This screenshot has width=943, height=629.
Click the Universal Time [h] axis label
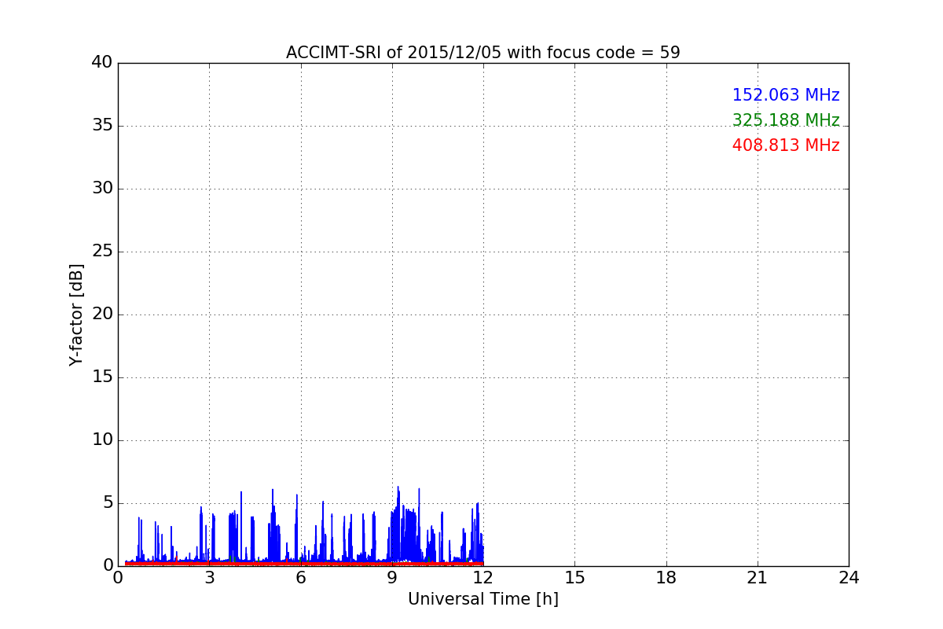click(x=483, y=599)
